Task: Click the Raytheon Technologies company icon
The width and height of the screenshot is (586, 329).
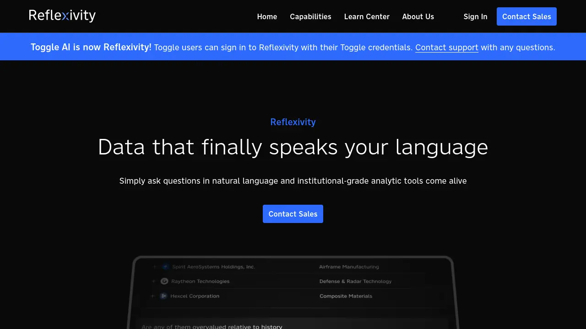Action: 164,281
